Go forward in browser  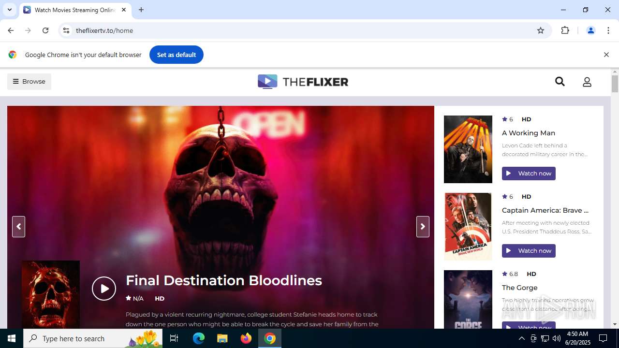tap(28, 30)
